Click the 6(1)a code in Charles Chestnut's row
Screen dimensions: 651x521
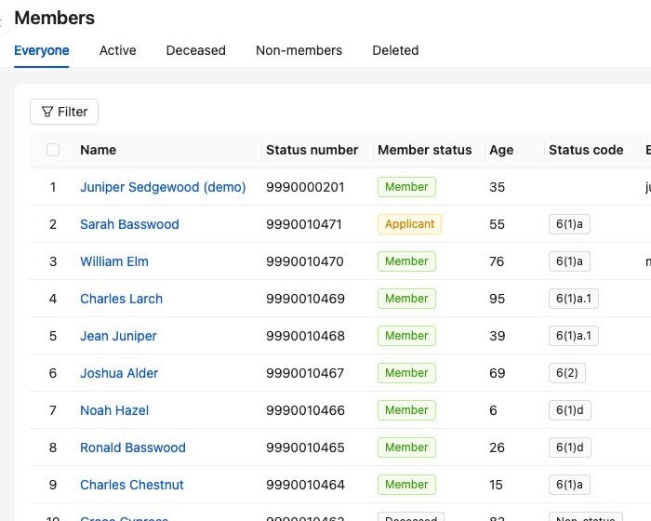569,485
